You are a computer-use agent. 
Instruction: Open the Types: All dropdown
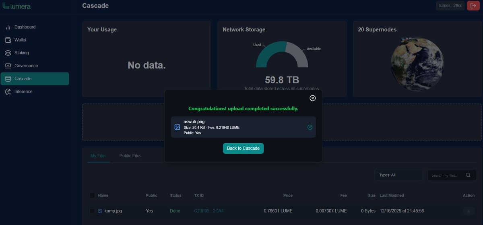(x=399, y=175)
